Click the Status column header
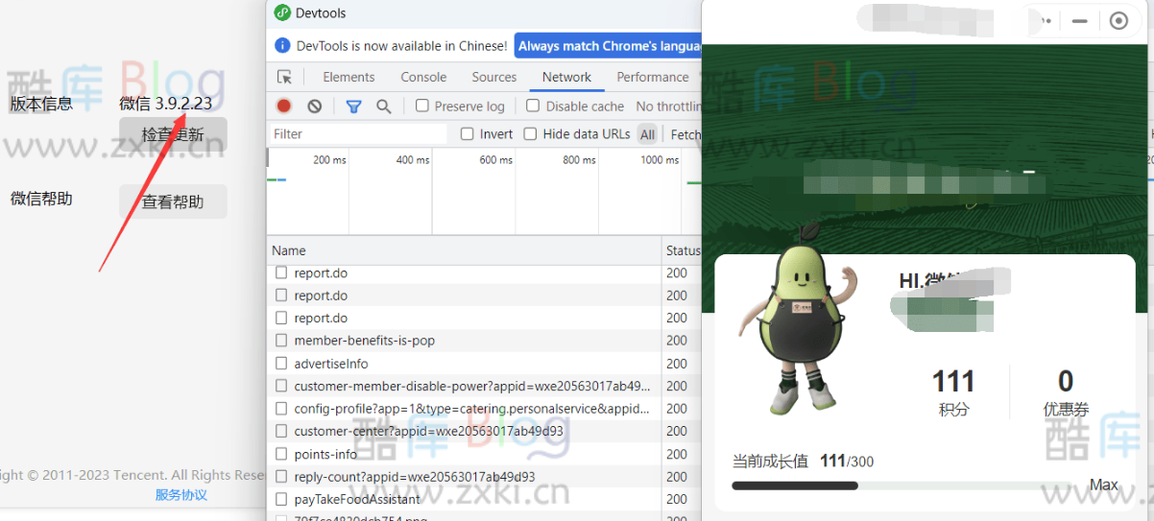Viewport: 1154px width, 521px height. pos(683,250)
